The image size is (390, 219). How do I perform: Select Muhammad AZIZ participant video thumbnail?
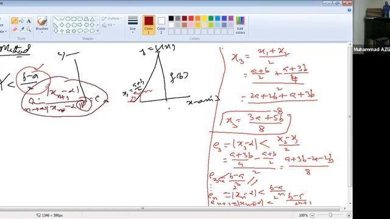pos(371,27)
